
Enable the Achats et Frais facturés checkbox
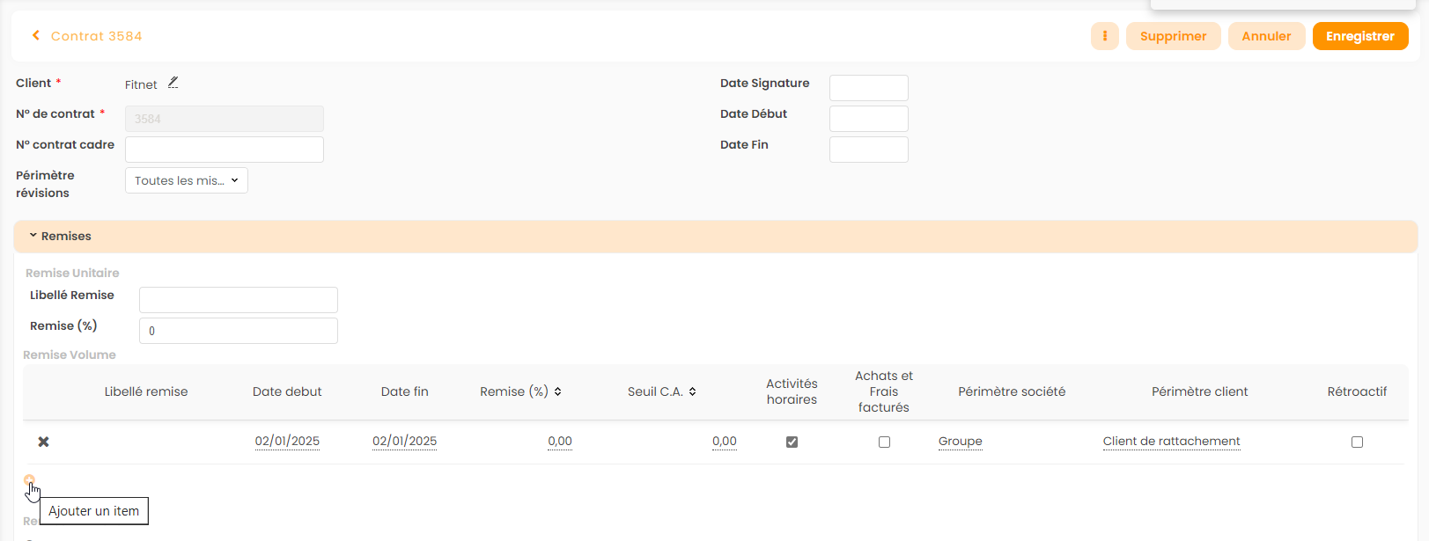click(884, 442)
